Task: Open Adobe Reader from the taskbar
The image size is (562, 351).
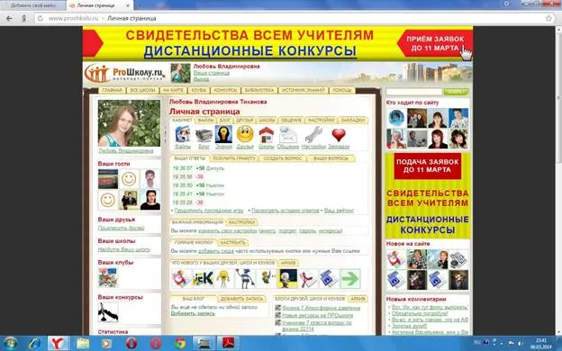Action: [x=229, y=344]
